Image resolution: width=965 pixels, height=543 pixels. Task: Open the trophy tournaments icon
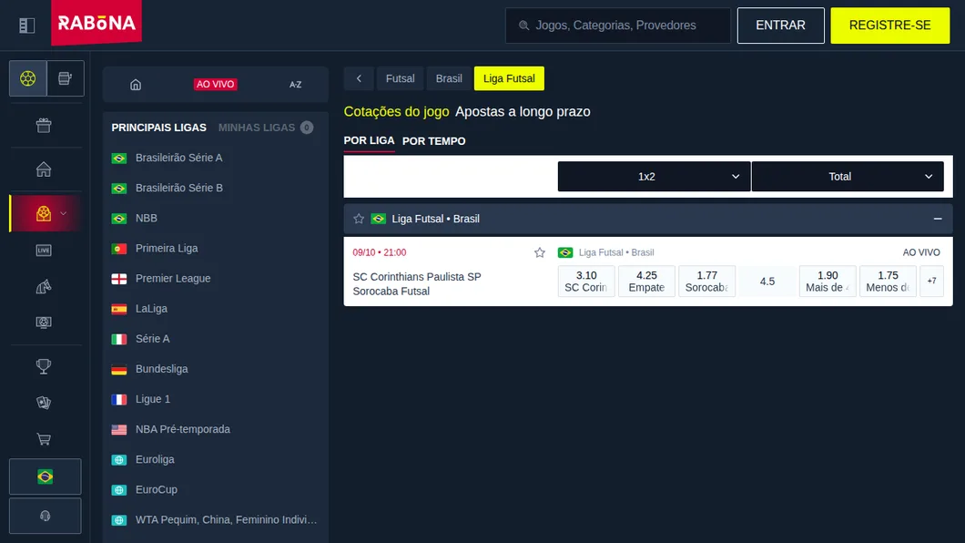44,366
